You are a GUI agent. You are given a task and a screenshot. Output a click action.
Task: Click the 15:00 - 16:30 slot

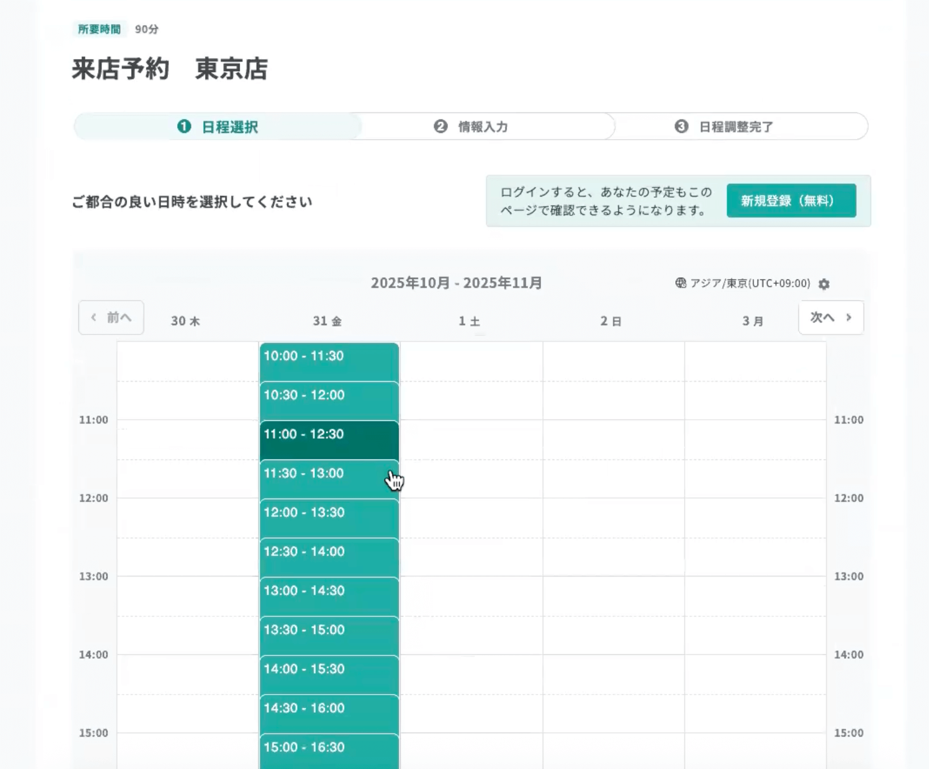(x=329, y=753)
